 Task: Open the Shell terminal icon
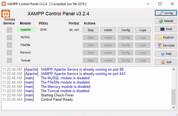[166, 29]
